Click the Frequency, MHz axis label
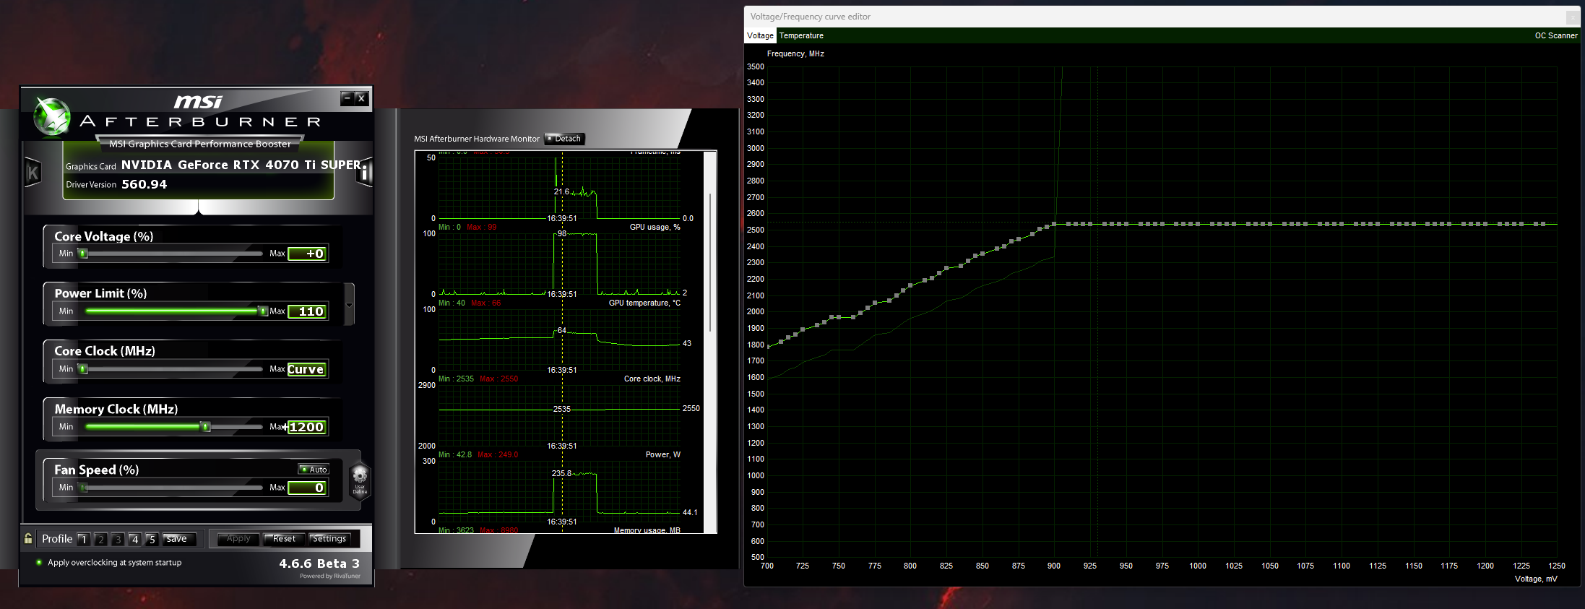Image resolution: width=1585 pixels, height=609 pixels. [x=795, y=53]
